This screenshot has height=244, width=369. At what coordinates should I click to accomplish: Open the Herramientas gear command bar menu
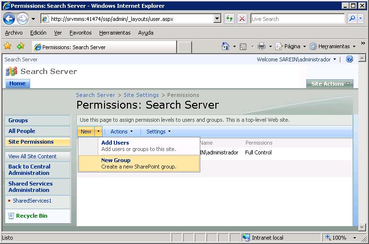(x=332, y=46)
